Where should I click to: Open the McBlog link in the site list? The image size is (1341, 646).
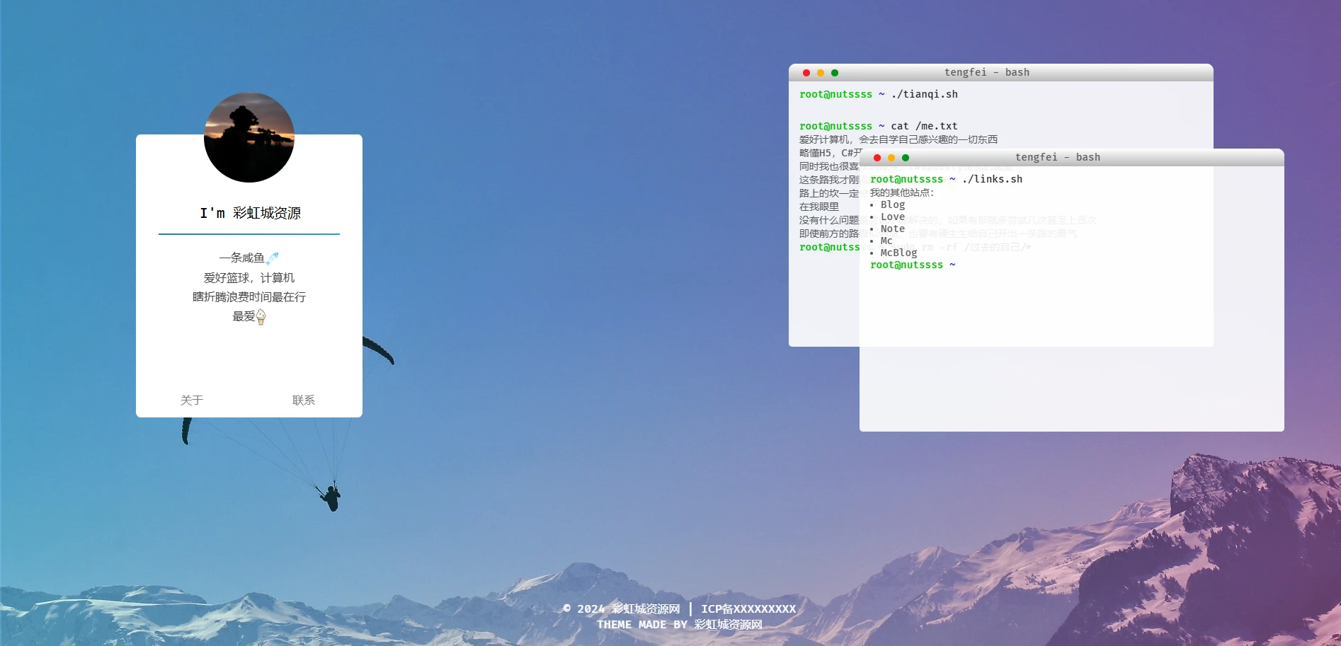(x=898, y=253)
